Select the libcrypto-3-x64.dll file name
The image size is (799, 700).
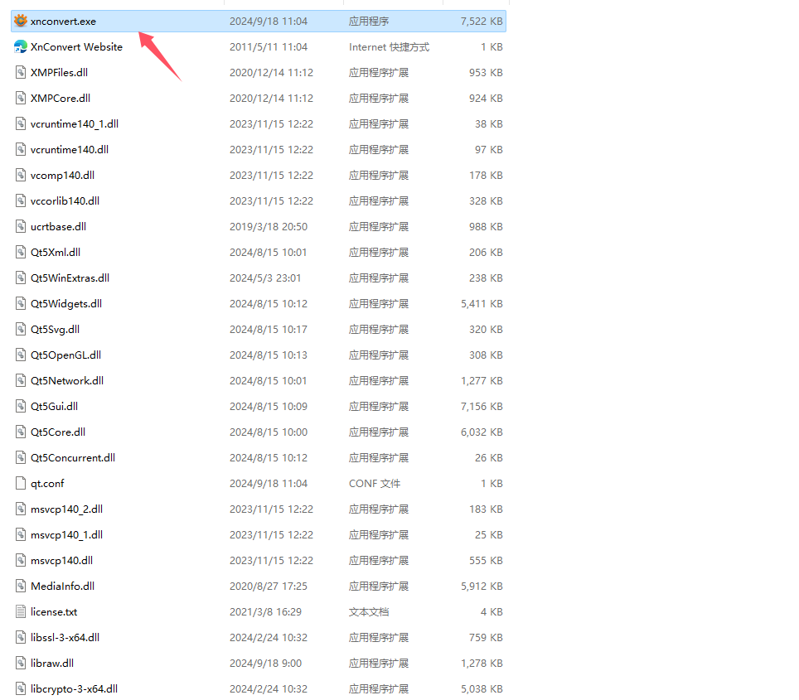(x=74, y=689)
